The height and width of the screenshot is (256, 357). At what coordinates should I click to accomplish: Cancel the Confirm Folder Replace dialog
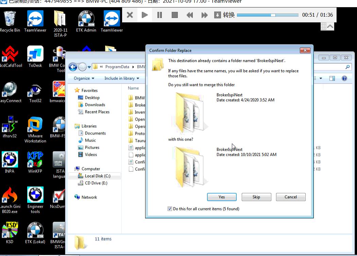pos(291,197)
